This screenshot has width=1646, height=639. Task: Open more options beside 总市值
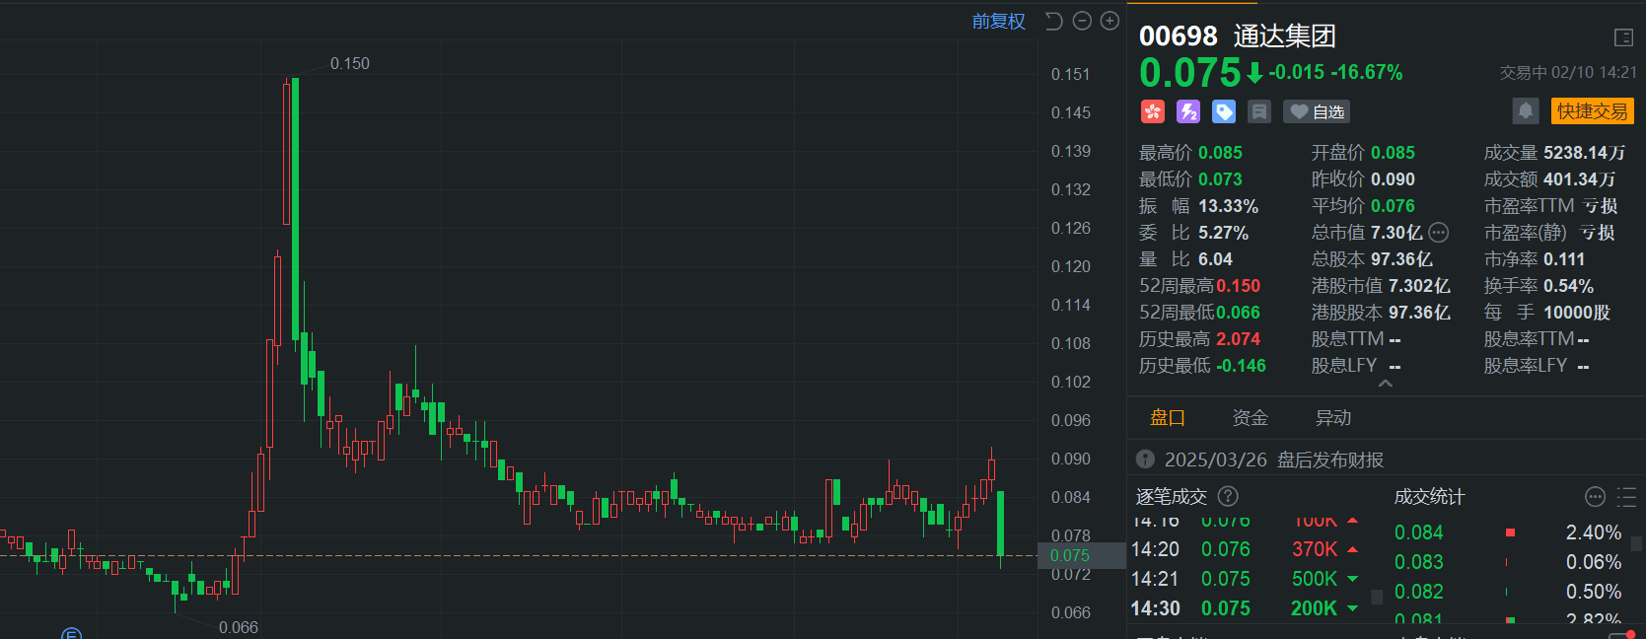pyautogui.click(x=1439, y=233)
